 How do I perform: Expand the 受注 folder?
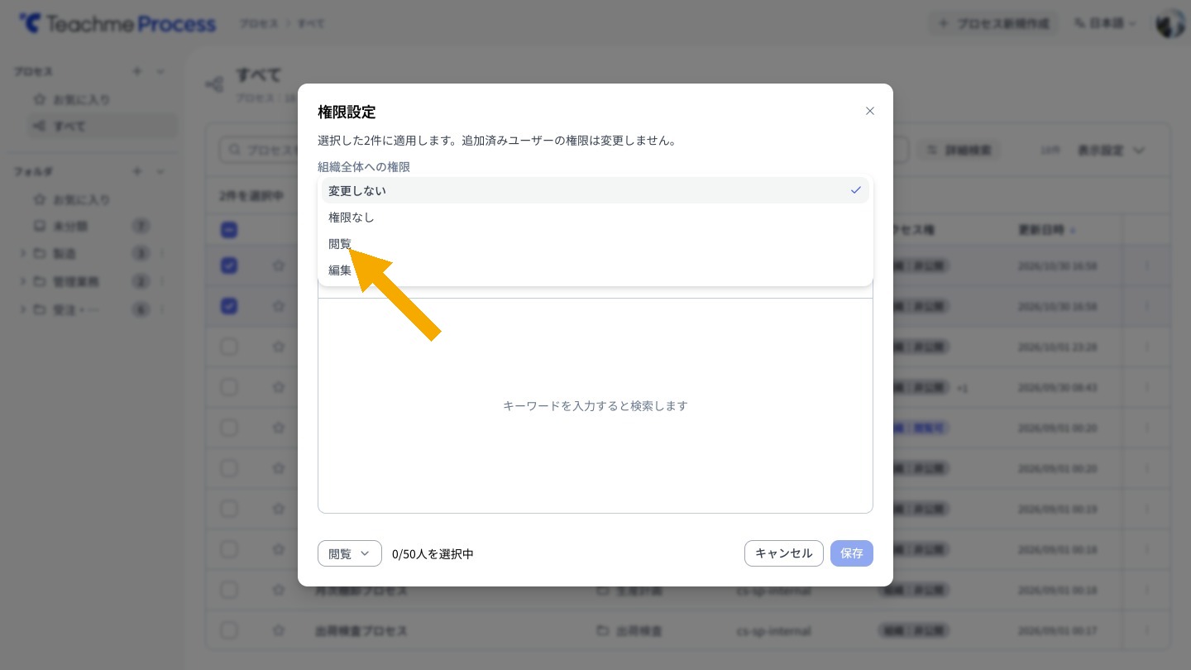(22, 309)
